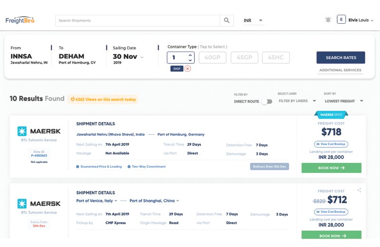
Task: Click the Search Rates button
Action: [x=341, y=57]
